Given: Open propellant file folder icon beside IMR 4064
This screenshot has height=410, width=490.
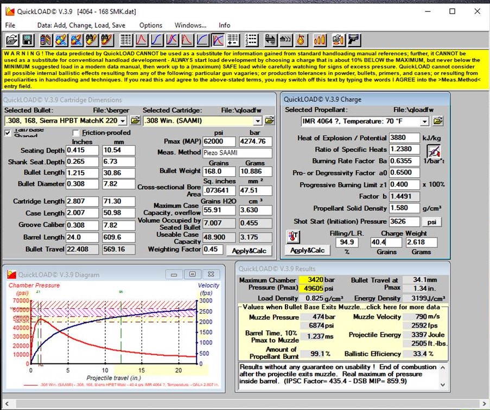Looking at the screenshot, I should point(438,121).
